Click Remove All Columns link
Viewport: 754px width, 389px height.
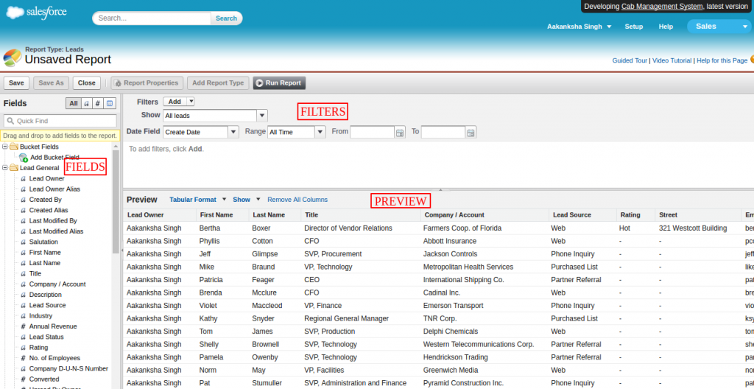click(297, 200)
